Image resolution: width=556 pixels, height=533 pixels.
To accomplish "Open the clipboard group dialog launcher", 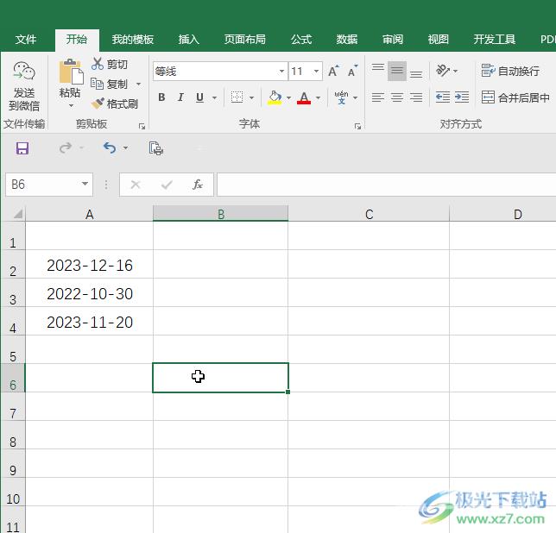I will (x=142, y=126).
